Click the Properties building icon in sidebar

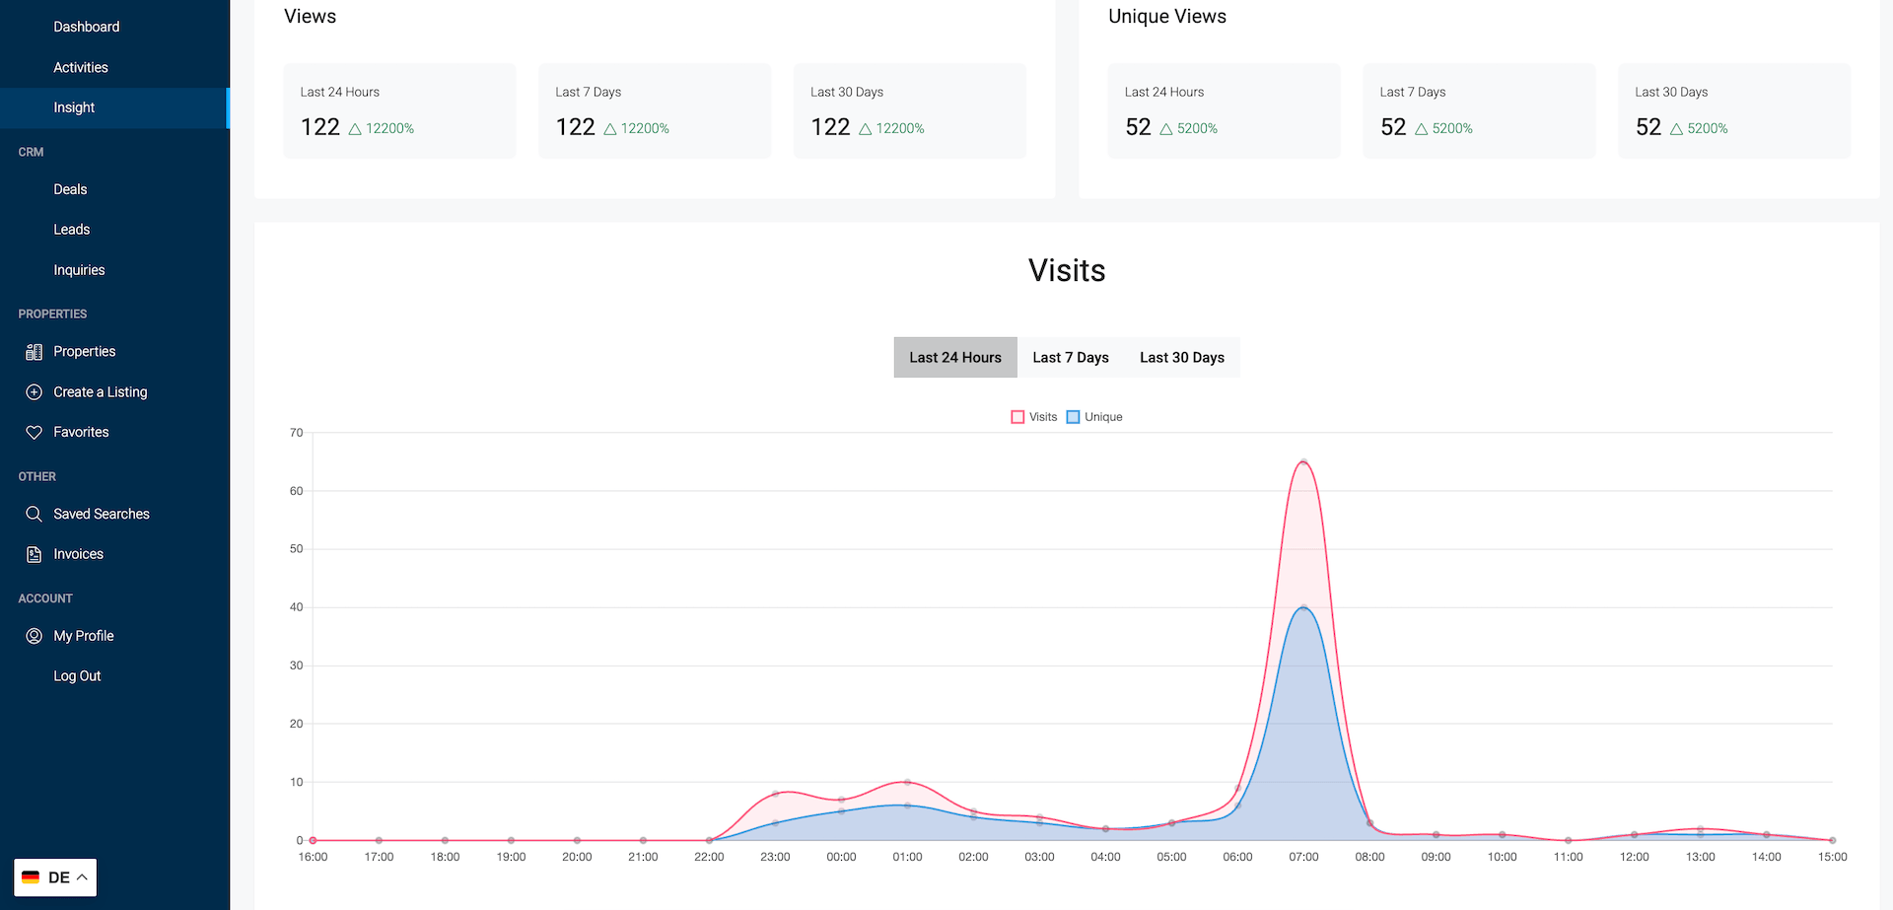[34, 352]
